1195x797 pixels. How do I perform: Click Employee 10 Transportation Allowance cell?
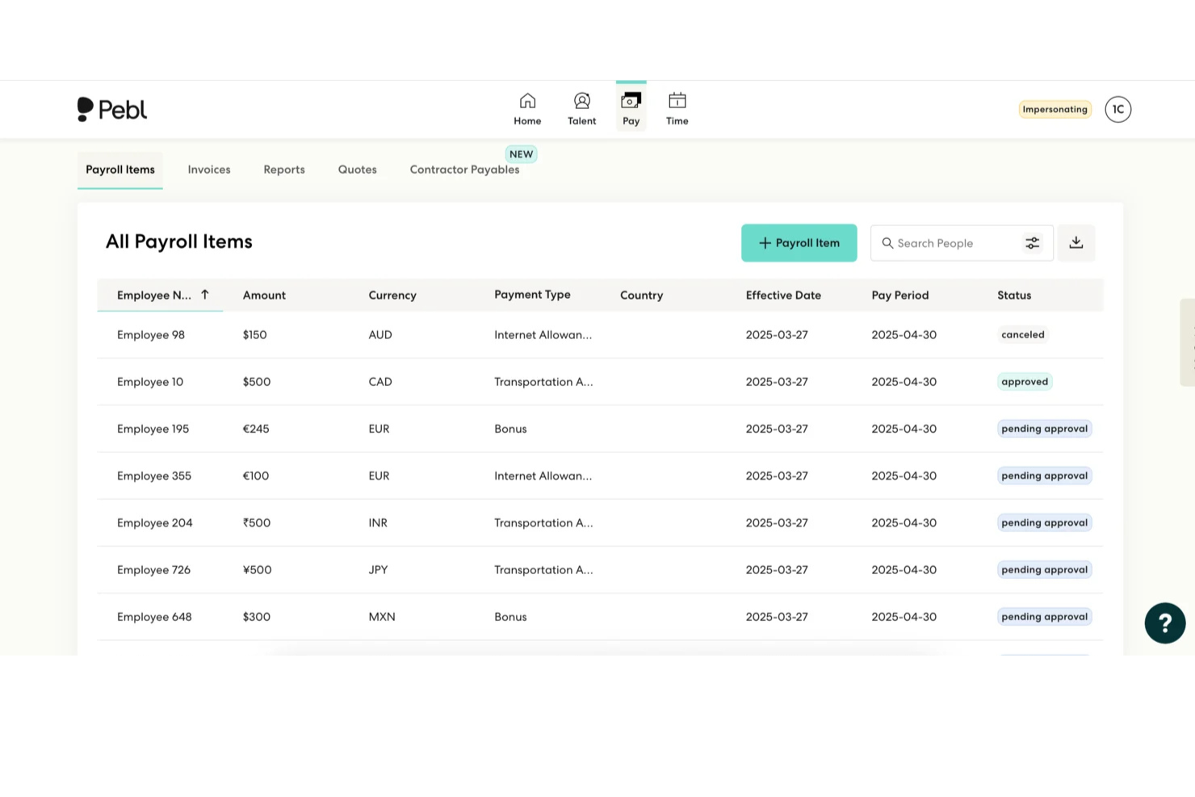pos(543,381)
